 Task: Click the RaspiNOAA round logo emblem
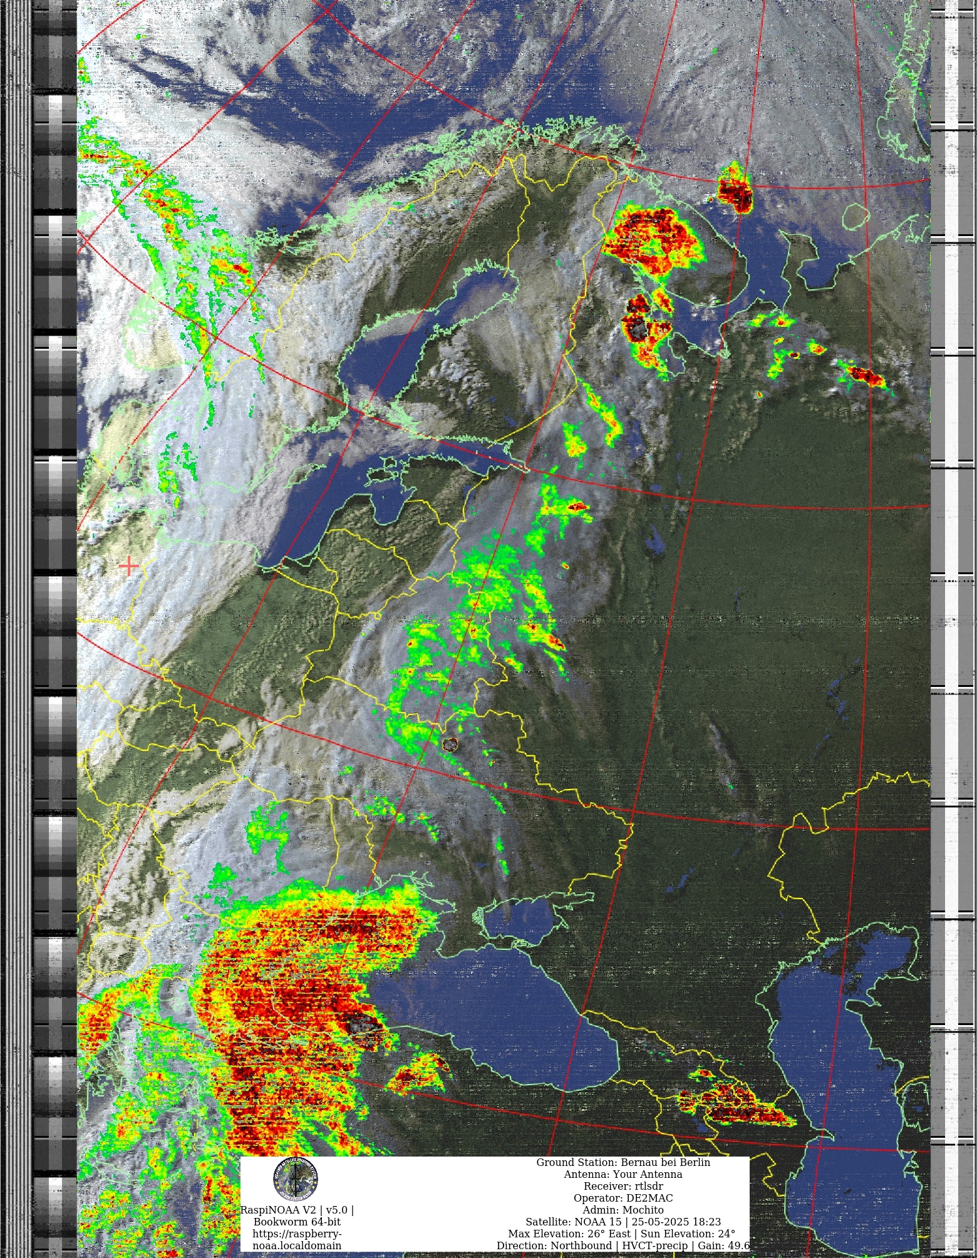[x=296, y=1179]
